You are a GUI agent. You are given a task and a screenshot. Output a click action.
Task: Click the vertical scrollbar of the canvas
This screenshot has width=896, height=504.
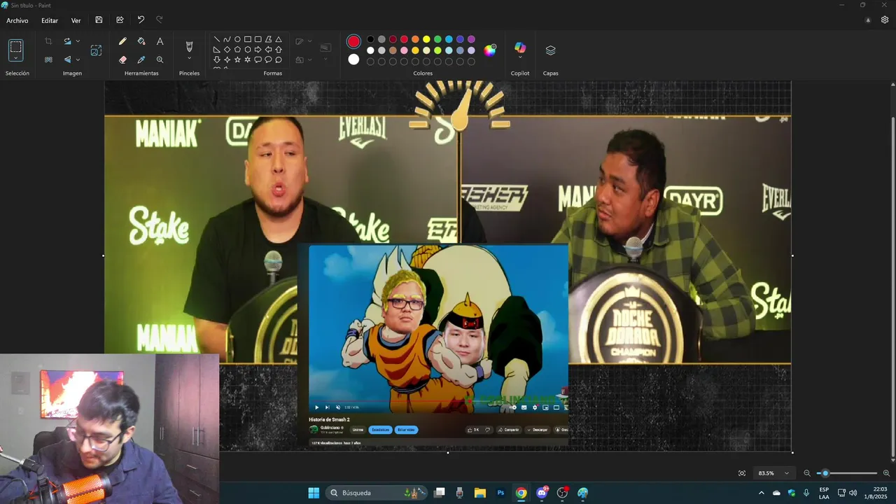tap(892, 287)
